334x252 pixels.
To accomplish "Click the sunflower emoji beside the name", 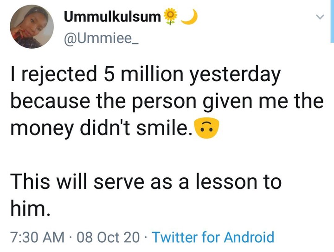I will (x=171, y=17).
